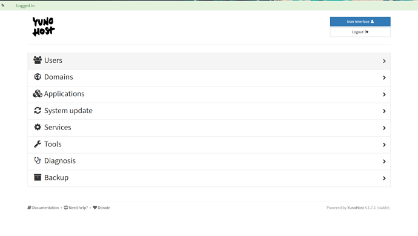Expand System update via its chevron
Image resolution: width=418 pixels, height=236 pixels.
pyautogui.click(x=384, y=111)
